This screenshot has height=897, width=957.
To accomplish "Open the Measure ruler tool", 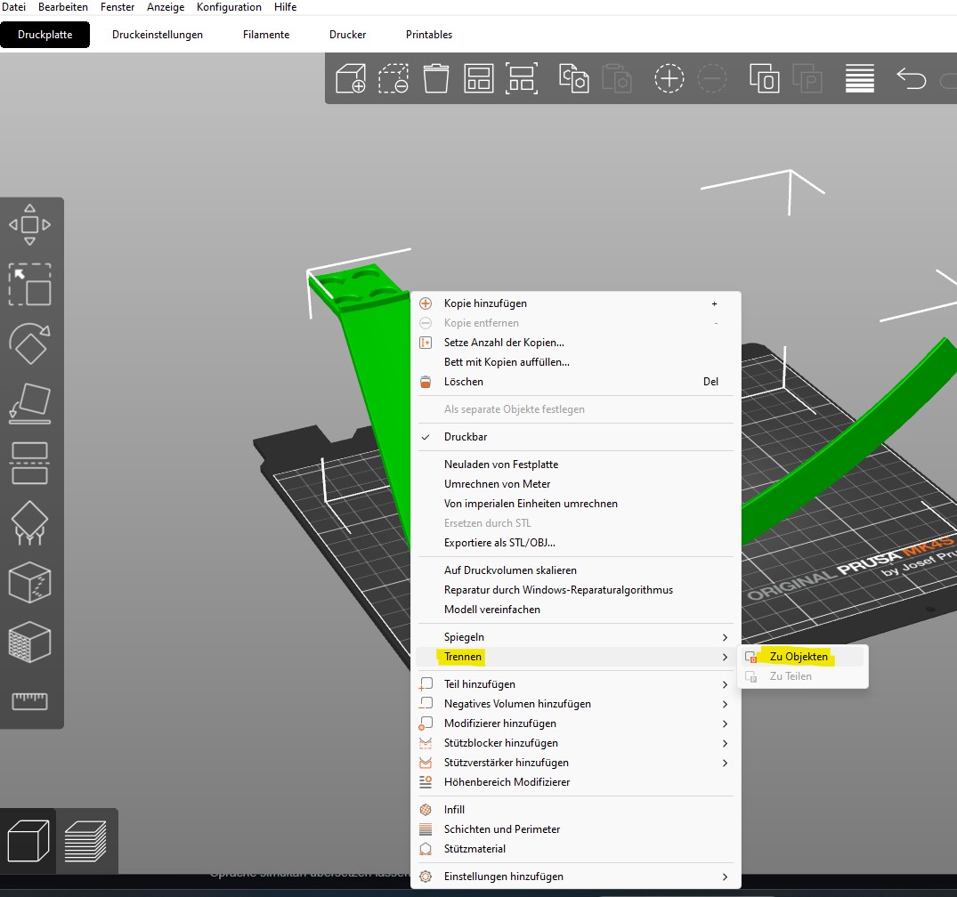I will click(x=29, y=701).
